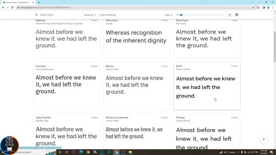Open Chrome profile avatar
The image size is (276, 155).
pyautogui.click(x=268, y=7)
